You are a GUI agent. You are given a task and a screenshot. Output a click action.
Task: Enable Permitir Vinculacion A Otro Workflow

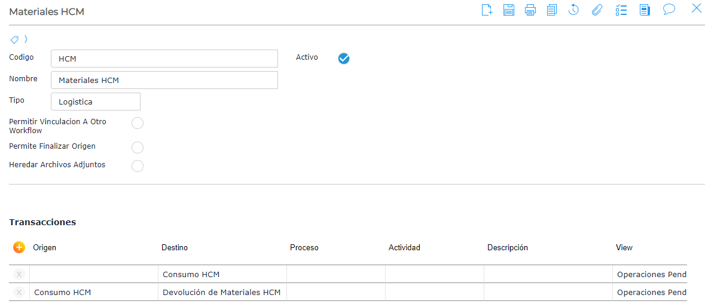138,124
